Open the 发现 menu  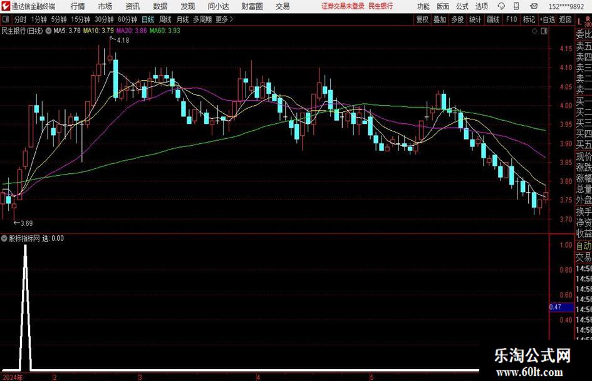[x=188, y=6]
